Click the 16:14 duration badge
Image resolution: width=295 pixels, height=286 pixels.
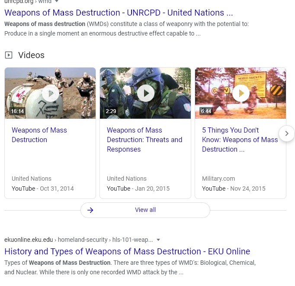(17, 111)
